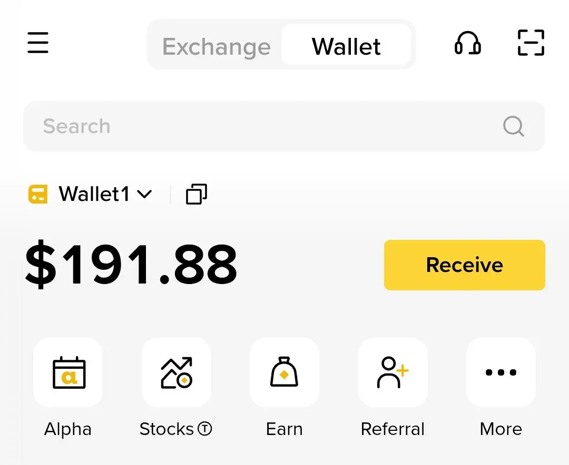The width and height of the screenshot is (569, 465).
Task: Tap the $191.88 balance amount
Action: pyautogui.click(x=131, y=264)
